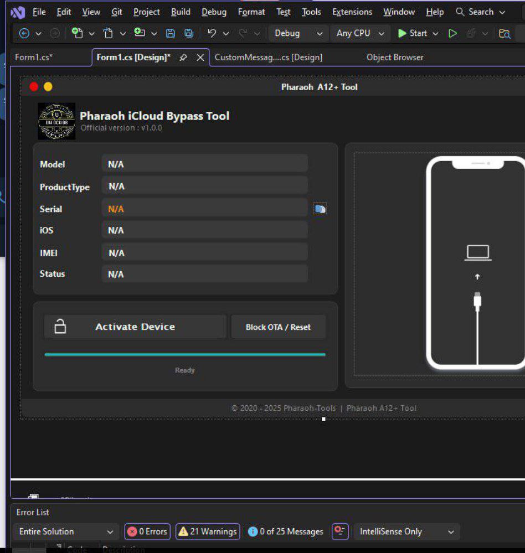Select the Model N/A value field
The width and height of the screenshot is (525, 553).
coord(205,164)
